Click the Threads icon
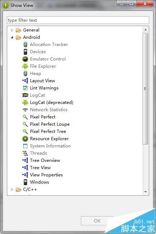Image resolution: width=156 pixels, height=234 pixels. click(x=25, y=153)
